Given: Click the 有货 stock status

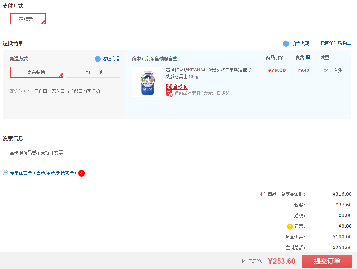Looking at the screenshot, I should coord(338,70).
